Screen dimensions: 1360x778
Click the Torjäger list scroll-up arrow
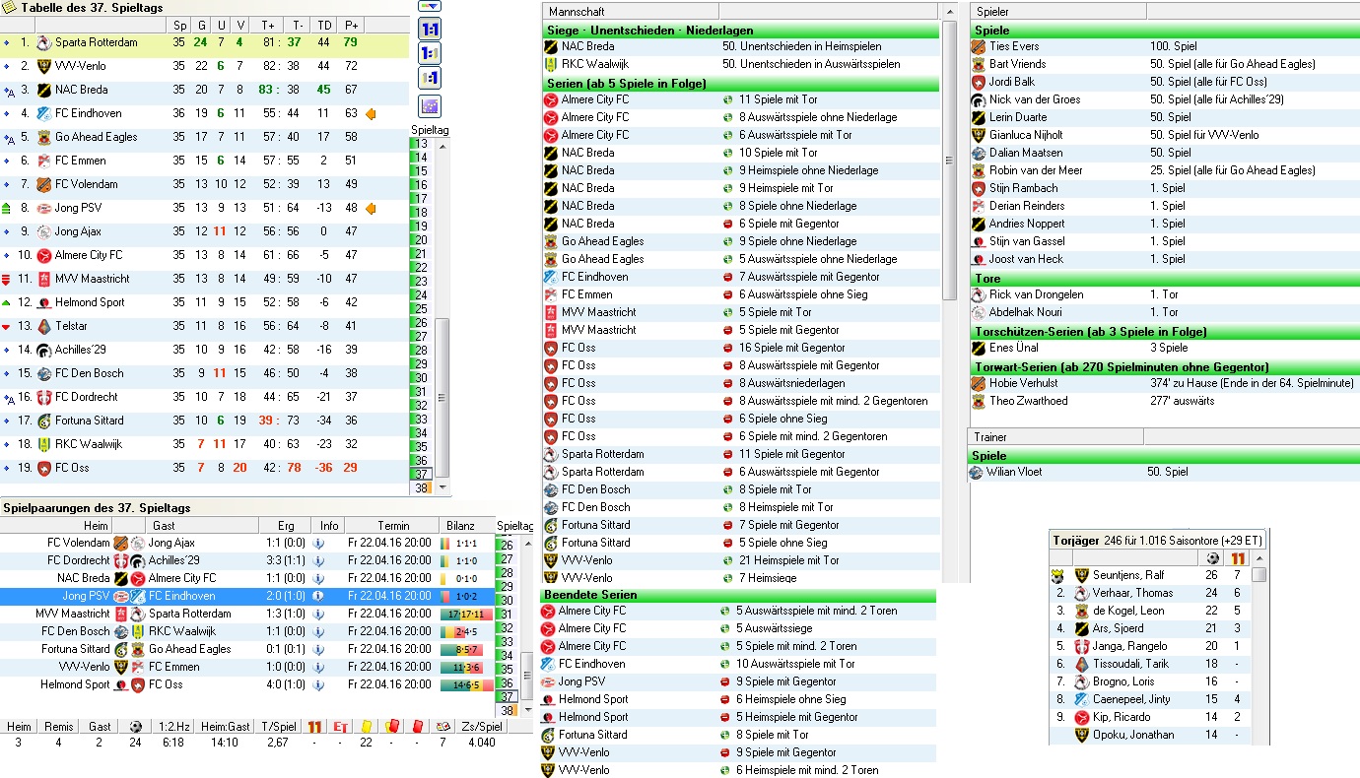click(x=1258, y=558)
